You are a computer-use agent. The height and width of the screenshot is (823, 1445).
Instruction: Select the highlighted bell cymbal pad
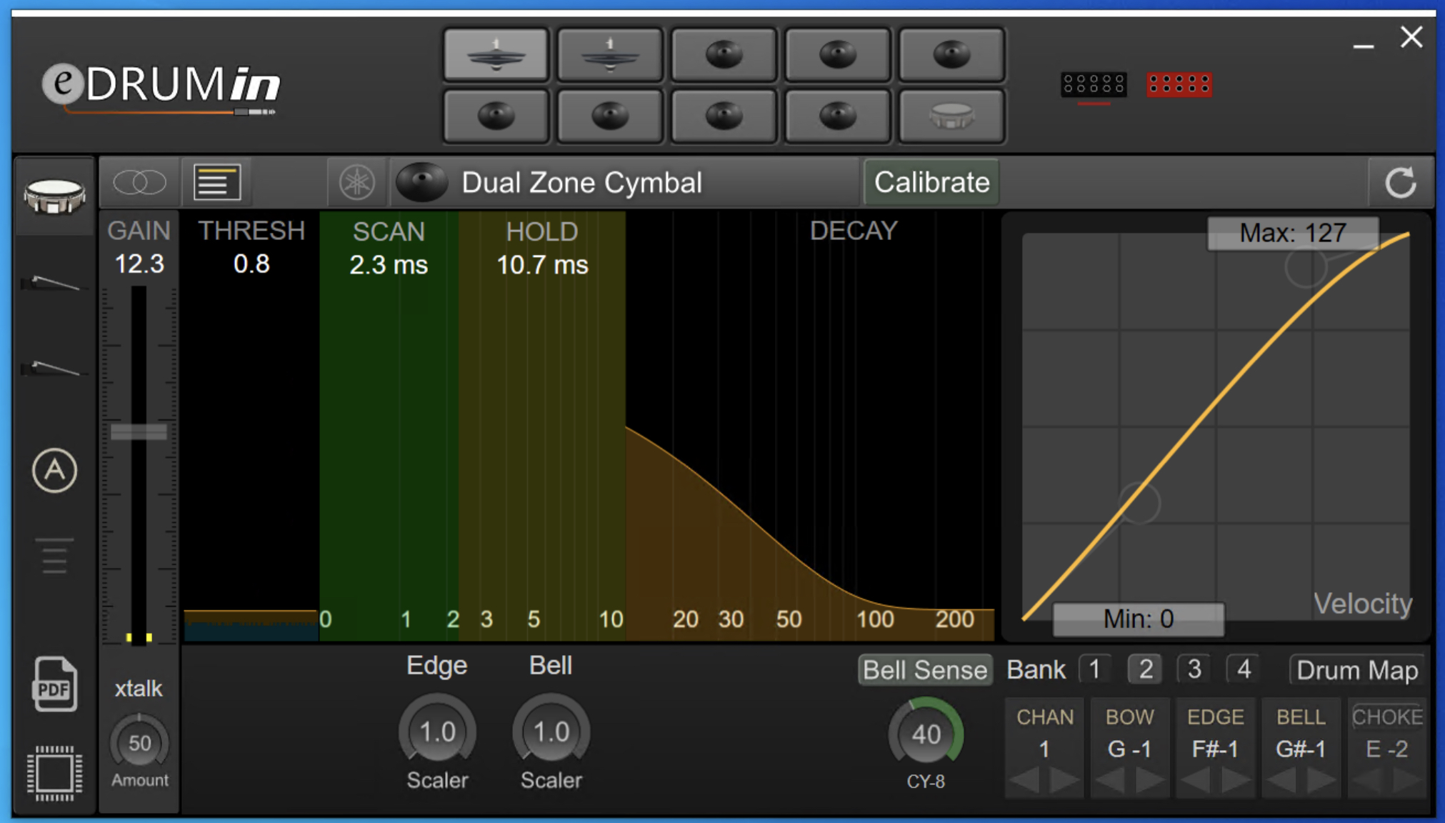pyautogui.click(x=496, y=54)
